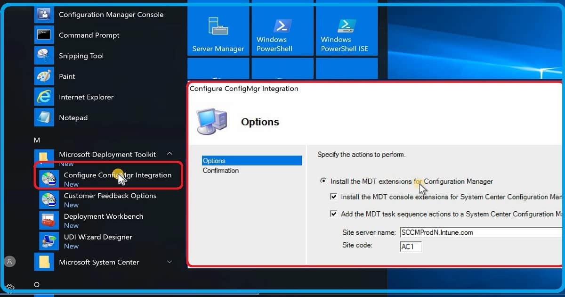Open Internet Explorer icon

[x=44, y=97]
